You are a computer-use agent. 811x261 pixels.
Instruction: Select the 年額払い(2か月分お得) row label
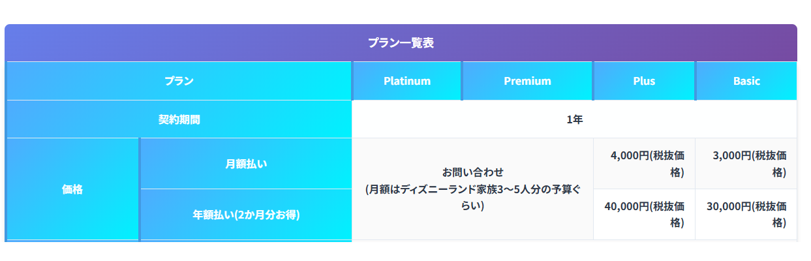tap(246, 214)
